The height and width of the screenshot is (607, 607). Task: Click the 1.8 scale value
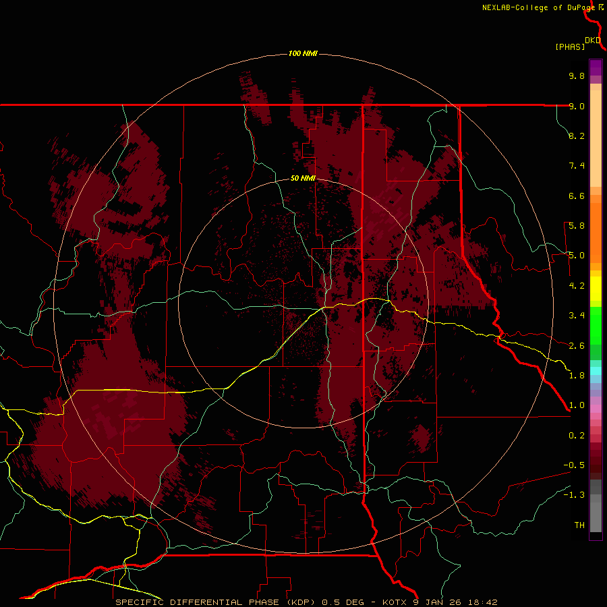[577, 376]
